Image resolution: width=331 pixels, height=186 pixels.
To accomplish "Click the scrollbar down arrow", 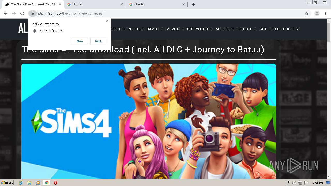I will [329, 176].
